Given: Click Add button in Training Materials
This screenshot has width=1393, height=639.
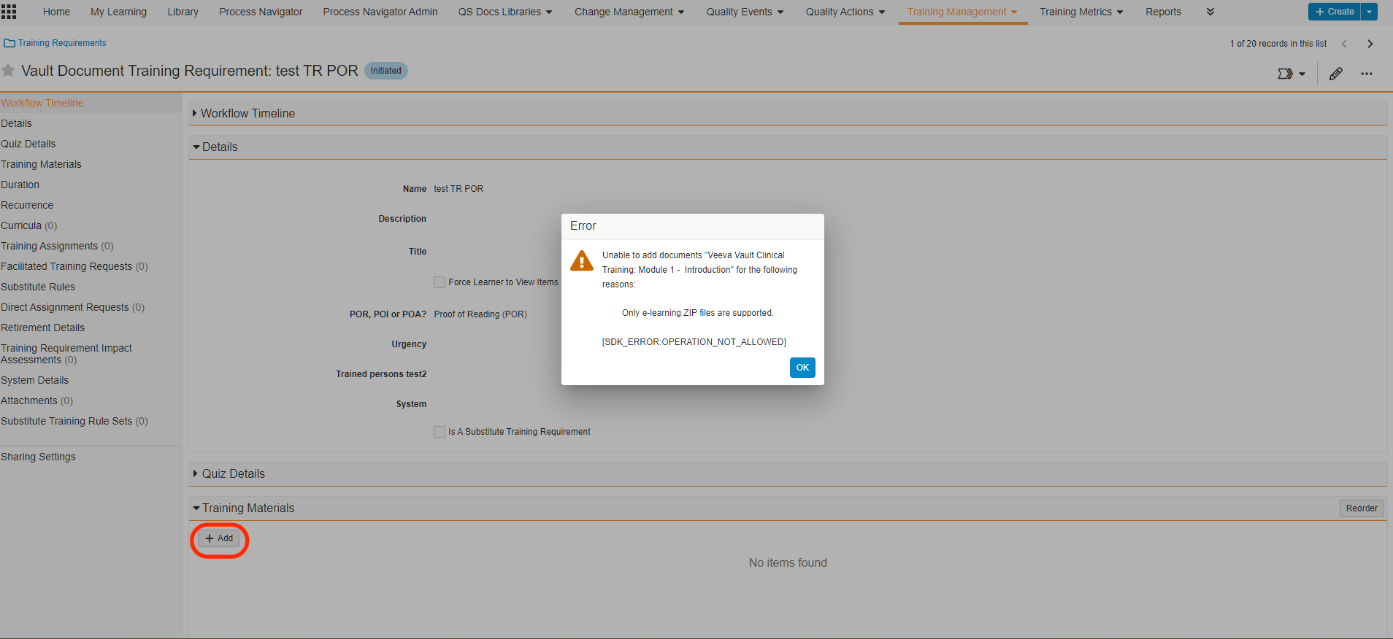Looking at the screenshot, I should click(219, 538).
